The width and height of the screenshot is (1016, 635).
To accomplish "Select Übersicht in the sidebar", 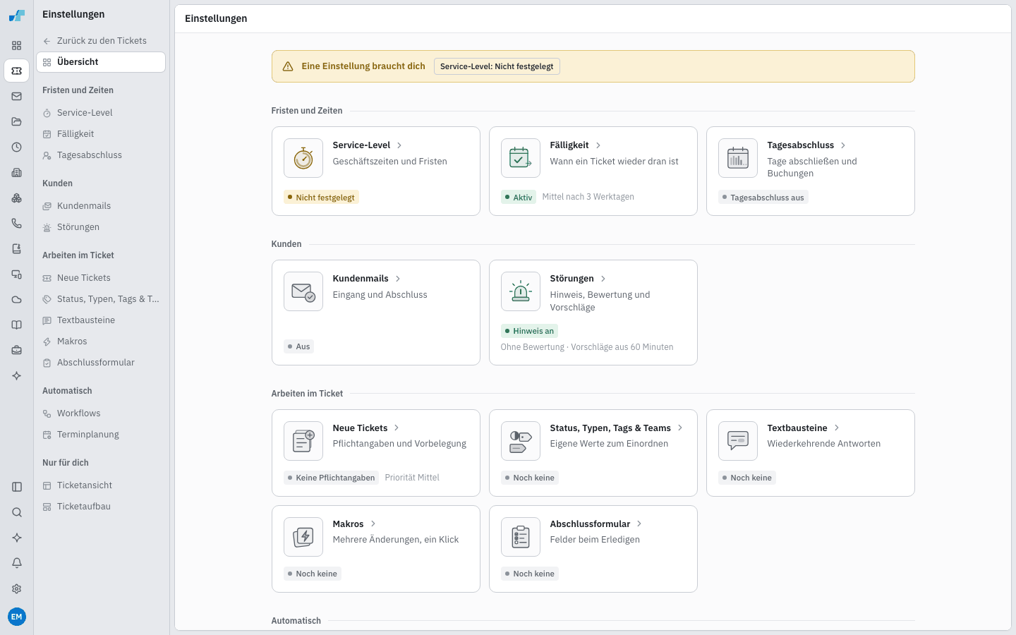I will 101,62.
